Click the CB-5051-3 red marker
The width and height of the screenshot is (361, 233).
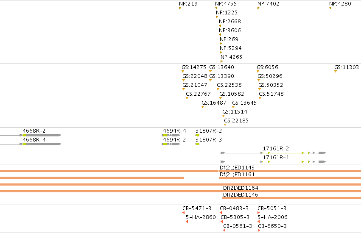(x=258, y=213)
